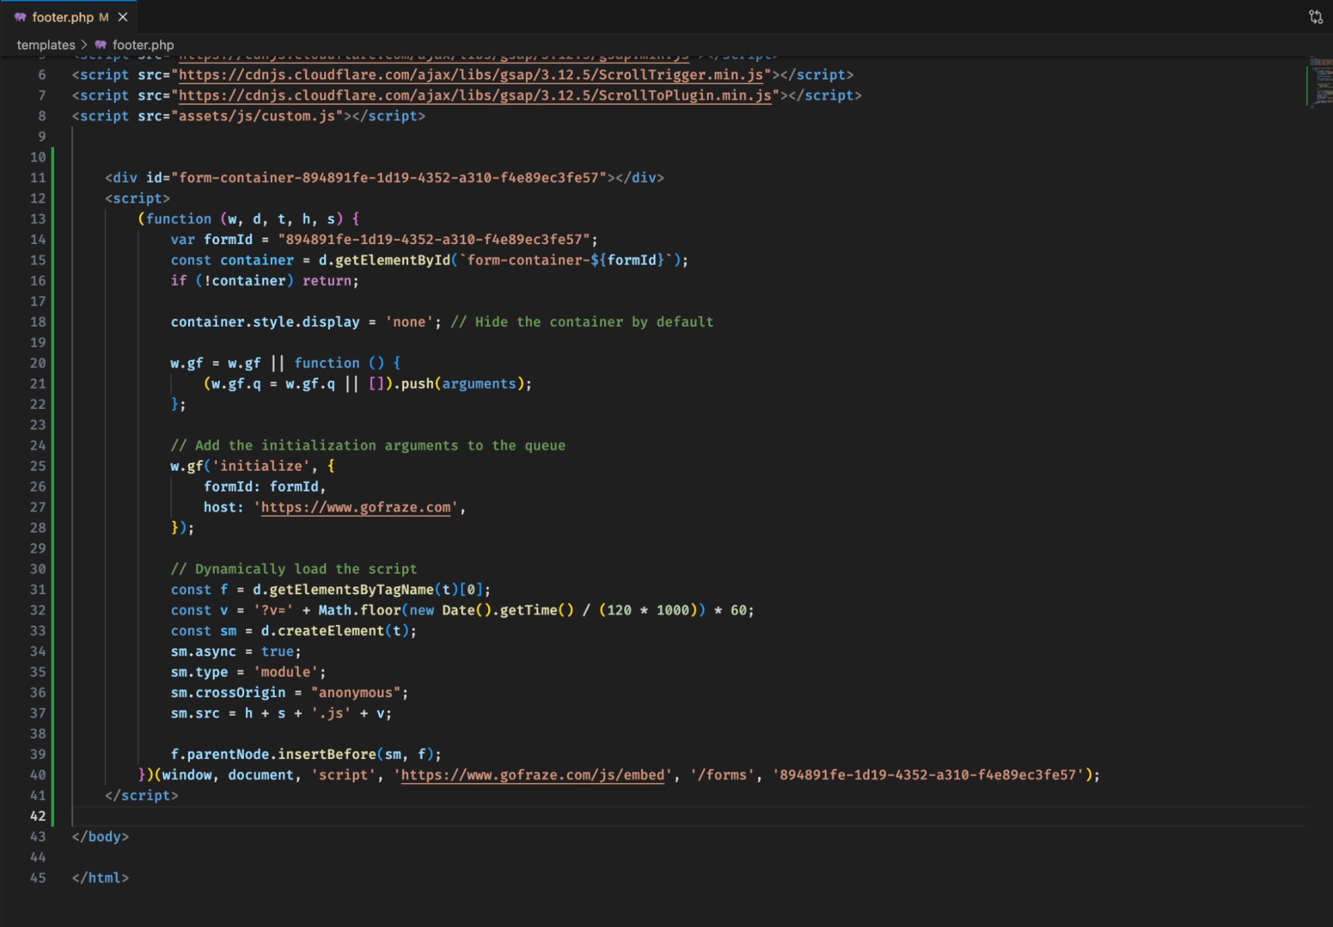Click the '/forms' argument on line 40
Image resolution: width=1333 pixels, height=927 pixels.
pos(722,775)
